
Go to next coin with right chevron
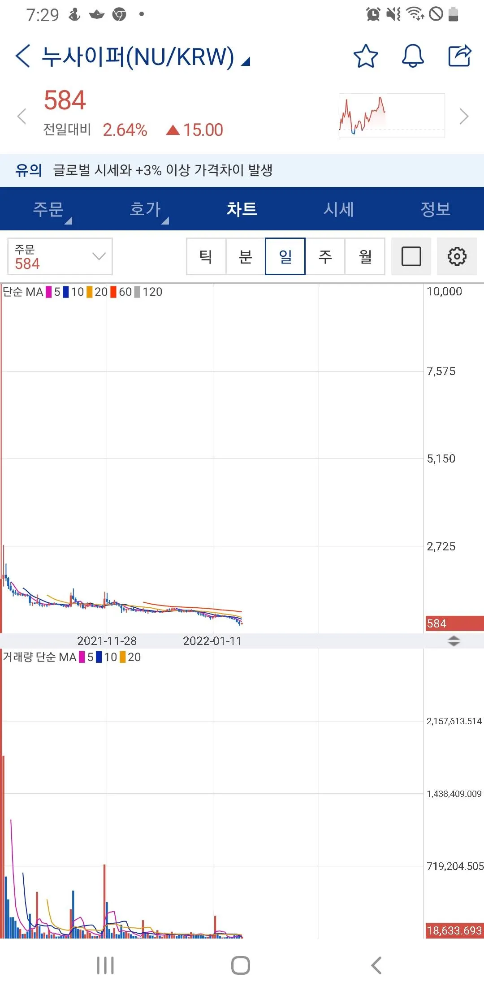click(464, 117)
